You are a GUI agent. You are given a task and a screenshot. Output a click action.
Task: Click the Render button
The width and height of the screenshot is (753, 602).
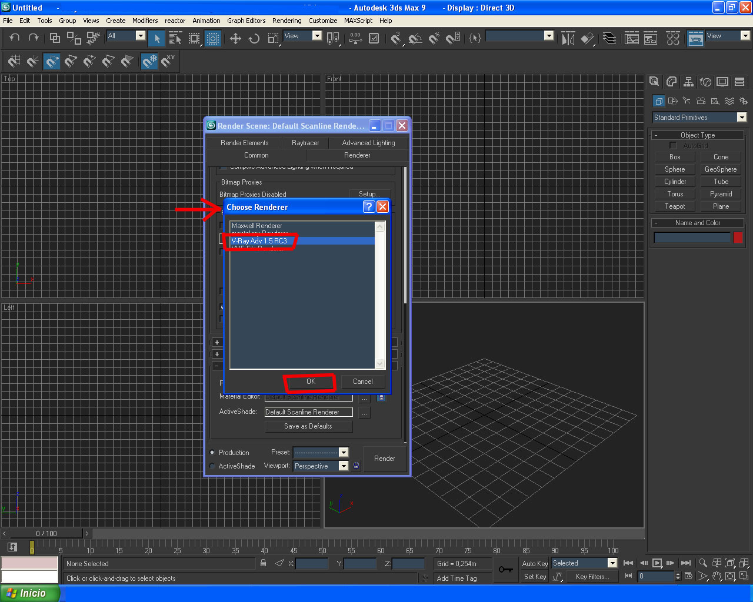(385, 459)
